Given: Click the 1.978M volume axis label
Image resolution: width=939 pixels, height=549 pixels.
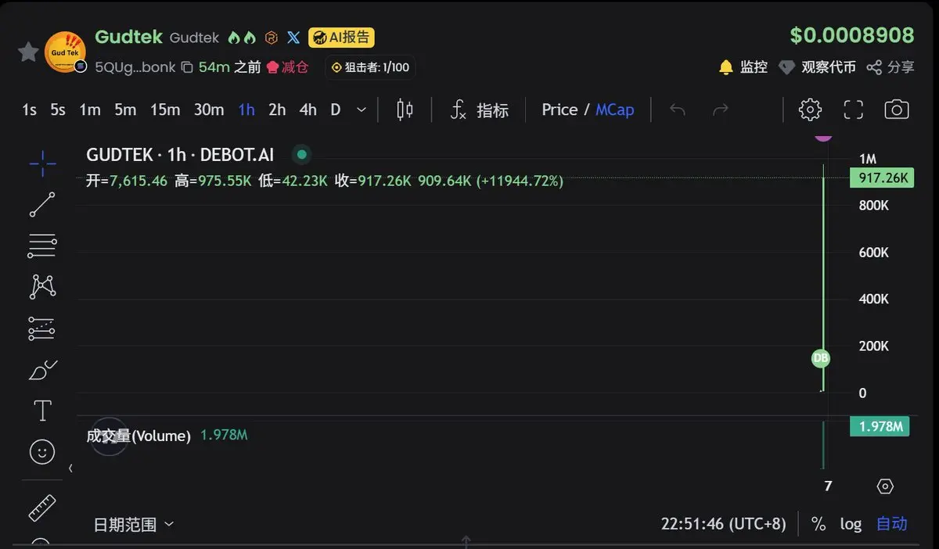Looking at the screenshot, I should [880, 426].
